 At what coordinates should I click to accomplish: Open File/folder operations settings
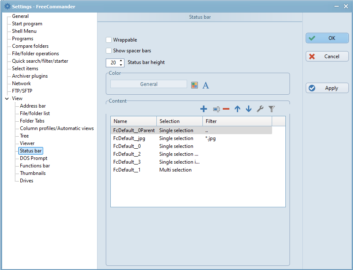coord(35,54)
